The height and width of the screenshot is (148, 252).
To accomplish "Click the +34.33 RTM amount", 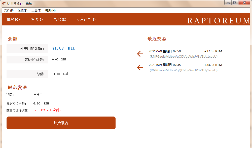I will tap(213, 65).
